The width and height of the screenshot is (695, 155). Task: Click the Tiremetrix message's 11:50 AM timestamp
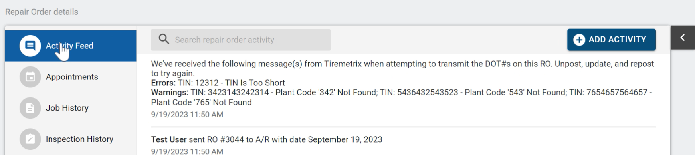click(x=187, y=115)
